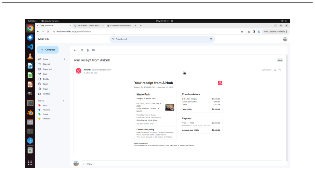
Task: Open the system volume and power menu
Action: click(x=284, y=21)
